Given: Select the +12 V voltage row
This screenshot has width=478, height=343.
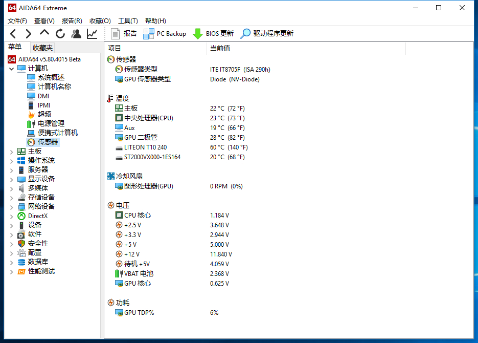Looking at the screenshot, I should click(x=173, y=254).
